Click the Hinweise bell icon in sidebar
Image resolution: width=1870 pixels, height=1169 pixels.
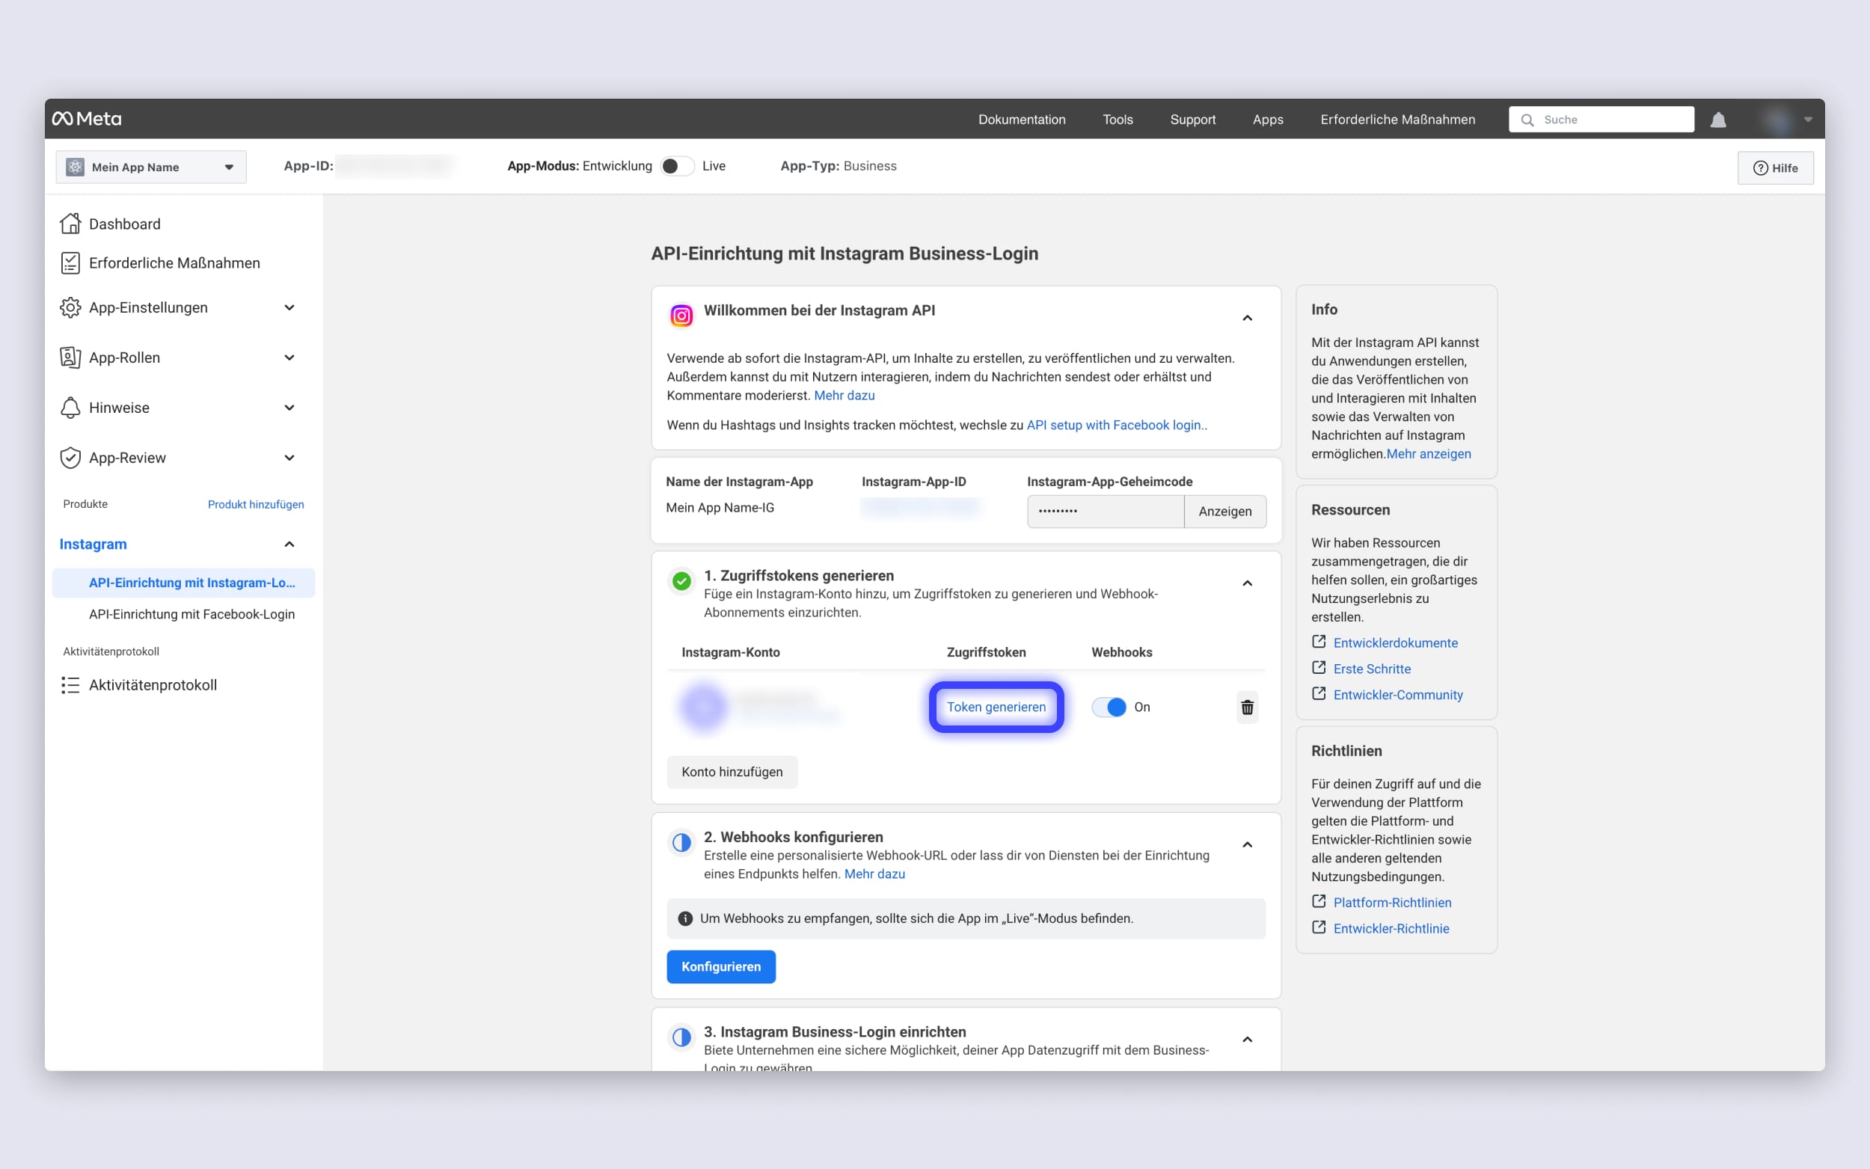point(70,408)
